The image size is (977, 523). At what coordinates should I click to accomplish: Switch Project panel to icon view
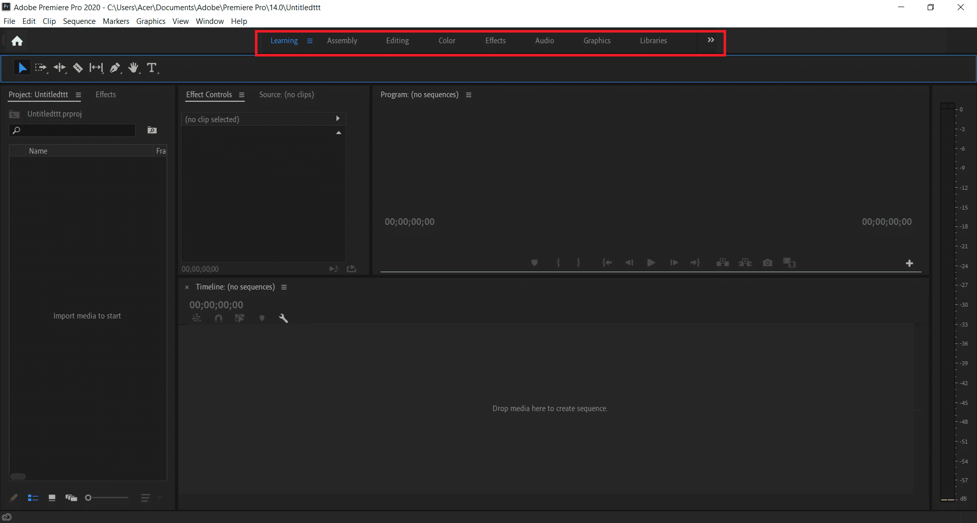pyautogui.click(x=52, y=498)
